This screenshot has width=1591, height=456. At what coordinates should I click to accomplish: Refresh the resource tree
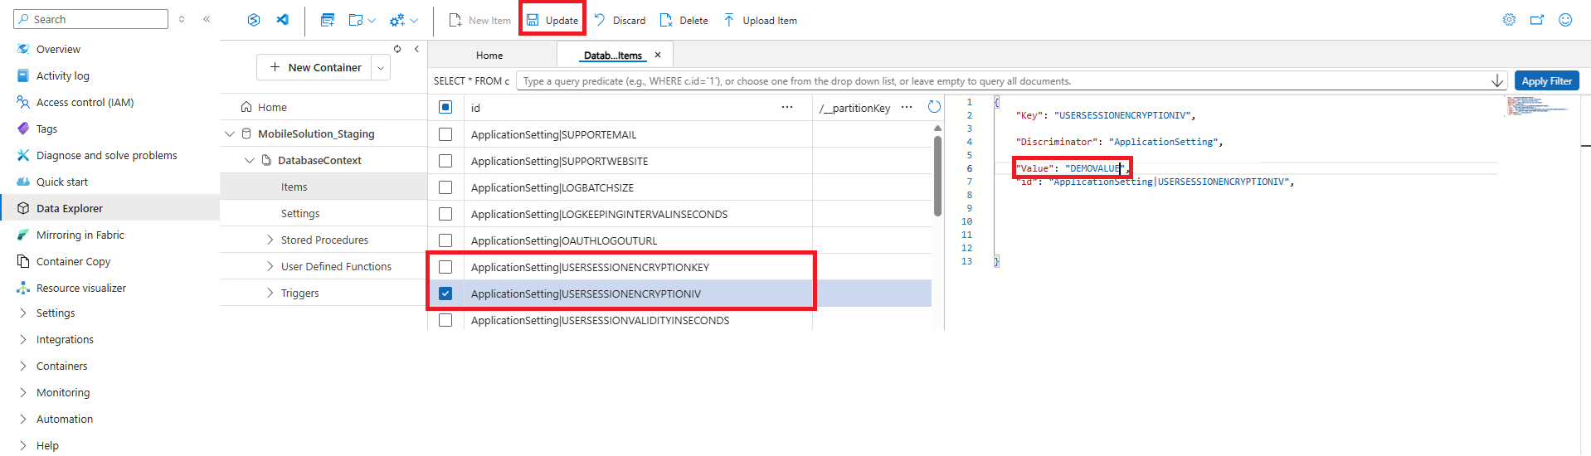[x=397, y=49]
